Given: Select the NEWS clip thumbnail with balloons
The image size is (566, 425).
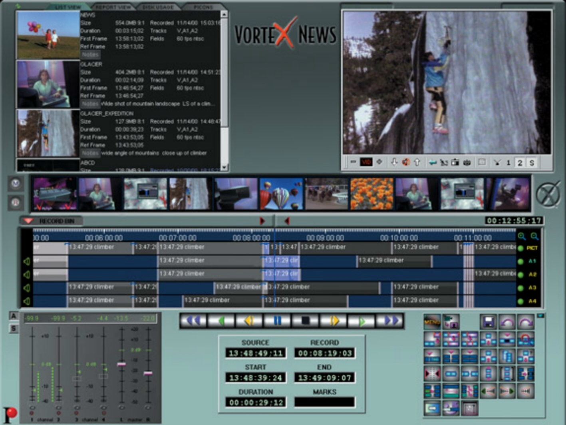Looking at the screenshot, I should pos(48,35).
